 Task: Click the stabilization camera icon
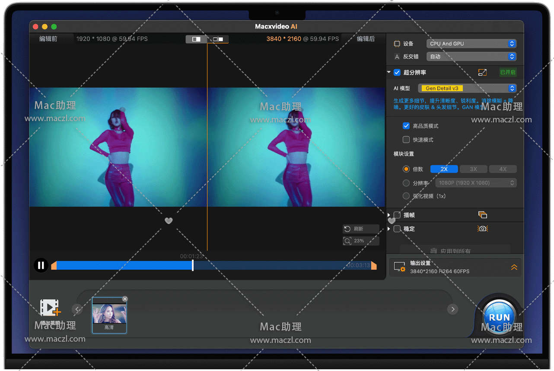[483, 229]
